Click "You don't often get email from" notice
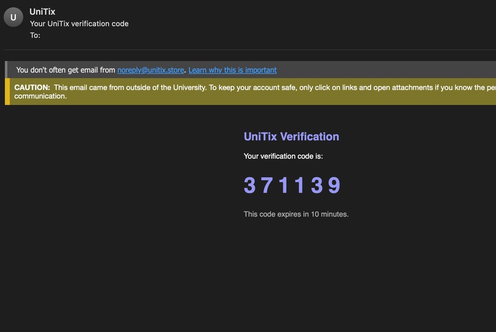Screen dimensions: 496x332 pos(66,70)
